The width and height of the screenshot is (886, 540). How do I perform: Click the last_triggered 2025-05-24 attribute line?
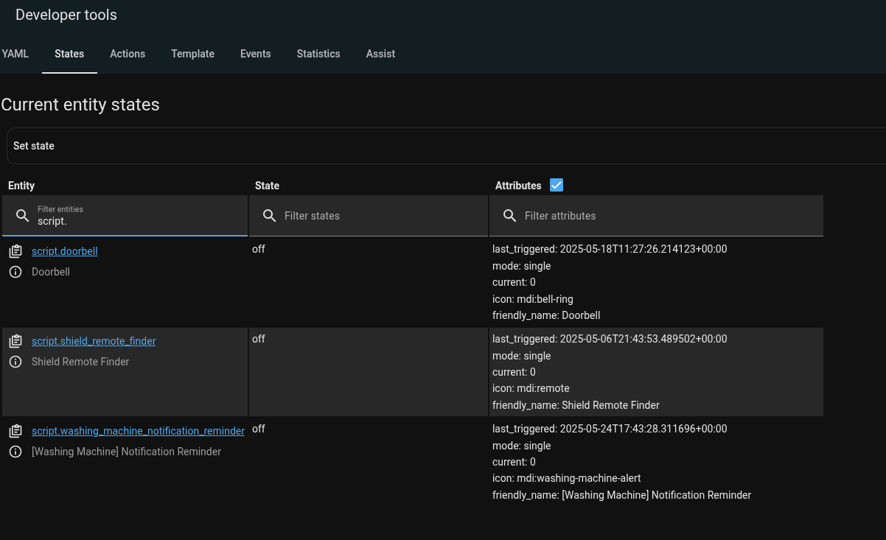point(610,429)
